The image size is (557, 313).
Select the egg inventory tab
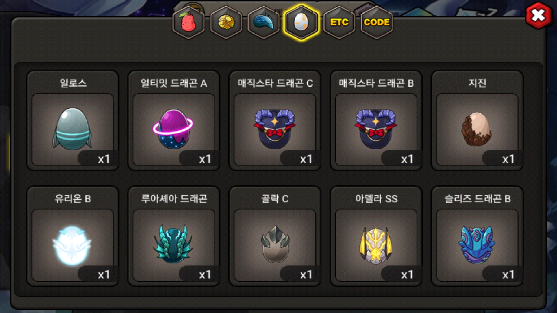301,22
